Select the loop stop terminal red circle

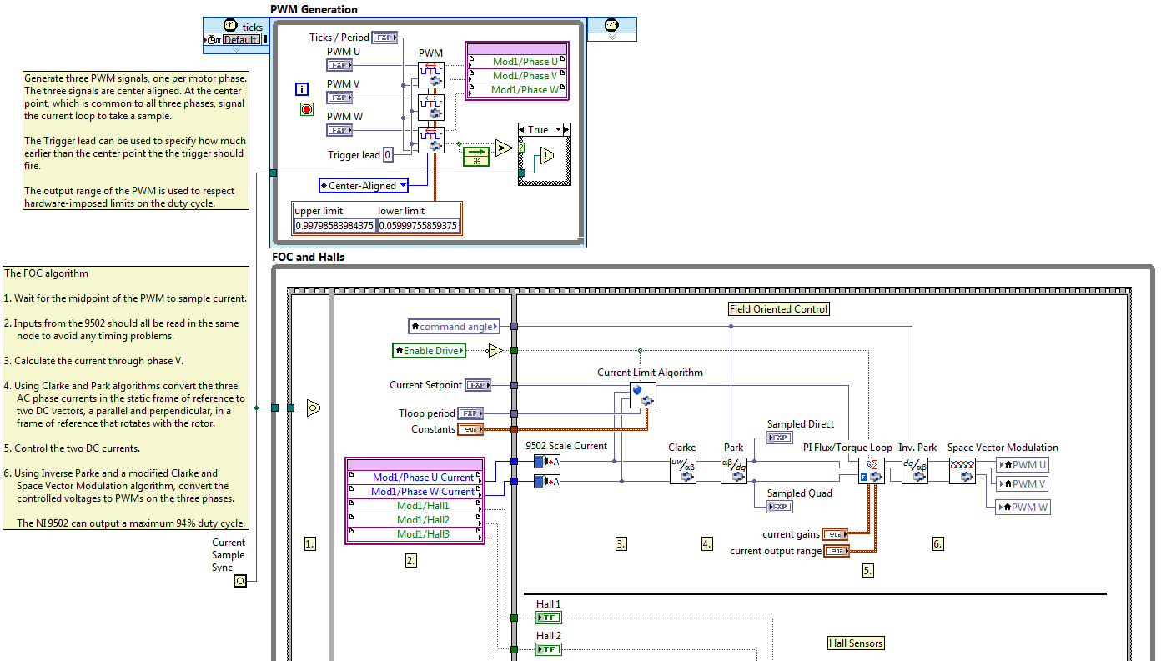(306, 109)
